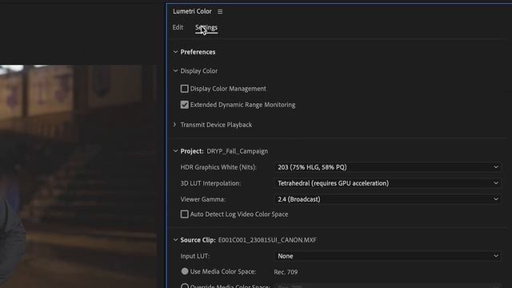This screenshot has width=512, height=288.
Task: Click the E001C001_230815UI_CANON.MXF clip name
Action: pyautogui.click(x=267, y=240)
